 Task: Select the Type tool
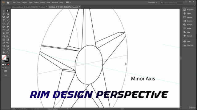[4, 20]
